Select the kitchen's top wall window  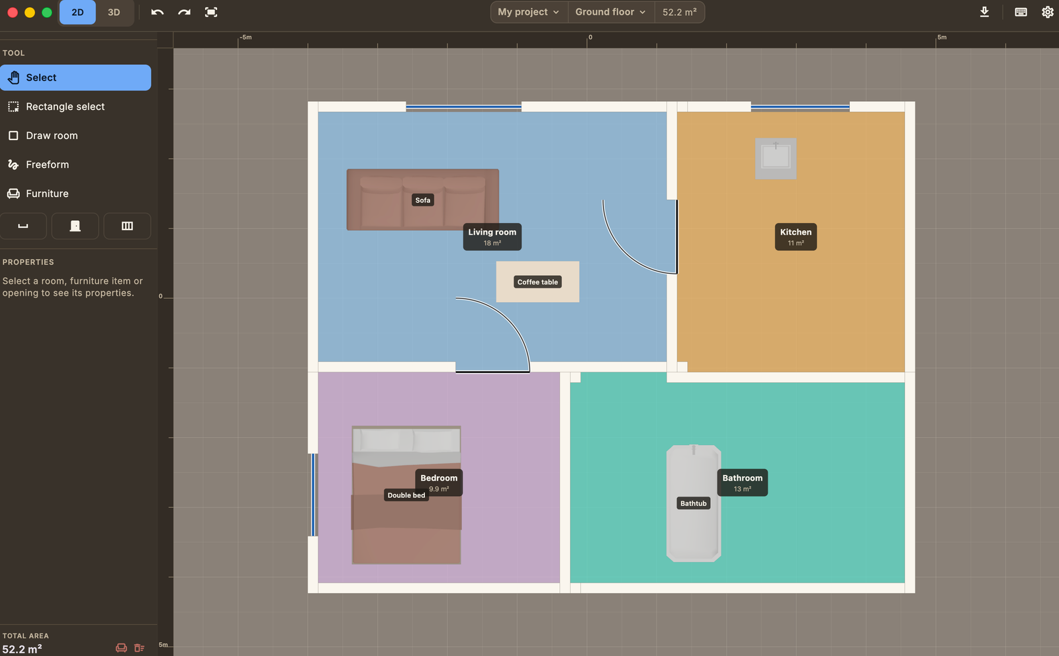click(x=800, y=106)
